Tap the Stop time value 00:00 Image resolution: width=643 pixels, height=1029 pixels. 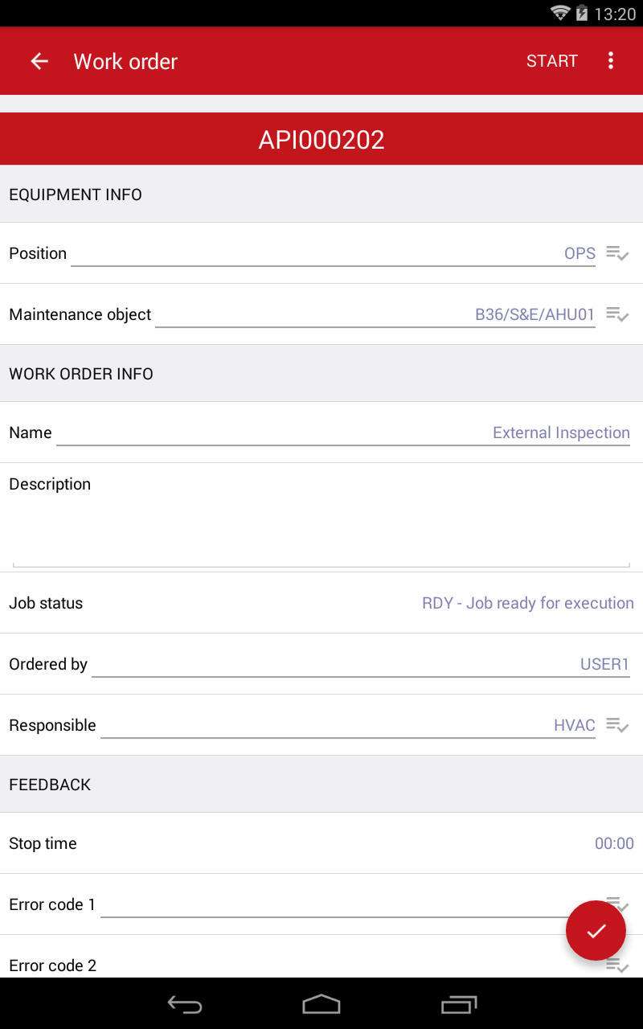coord(614,843)
